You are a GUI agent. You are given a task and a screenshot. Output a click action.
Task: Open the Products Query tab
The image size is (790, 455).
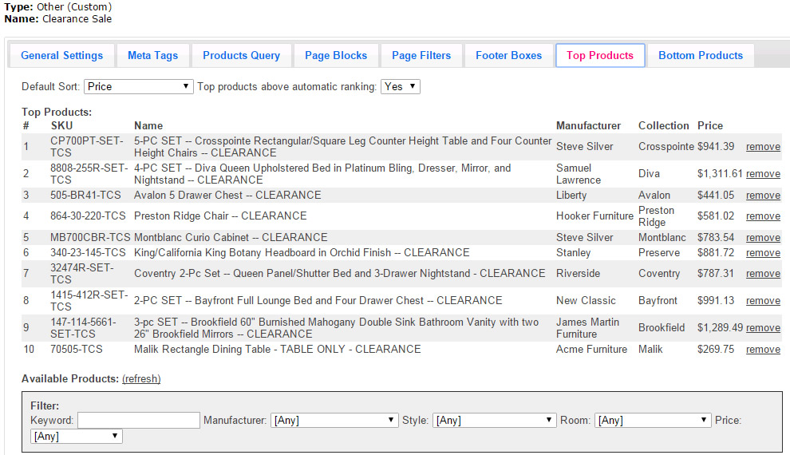click(x=241, y=55)
